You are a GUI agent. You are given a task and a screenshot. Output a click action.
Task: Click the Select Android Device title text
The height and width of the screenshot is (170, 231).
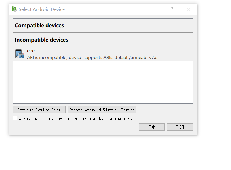coord(42,9)
